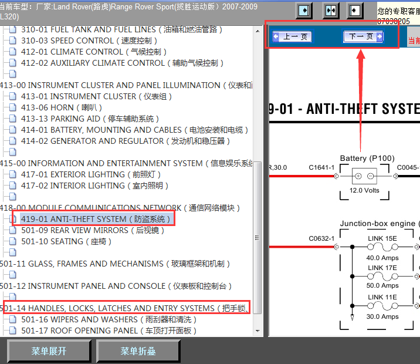420x364 pixels.
Task: Open 413-13 PARKING AID entry
Action: pyautogui.click(x=90, y=119)
